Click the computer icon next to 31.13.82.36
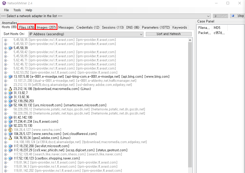 pos(10,97)
